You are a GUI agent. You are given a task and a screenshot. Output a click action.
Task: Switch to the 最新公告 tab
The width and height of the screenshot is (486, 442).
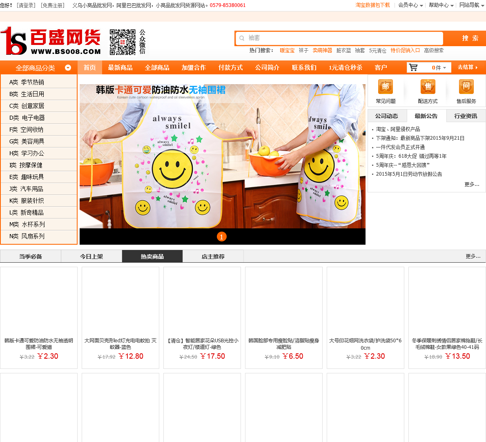click(426, 116)
